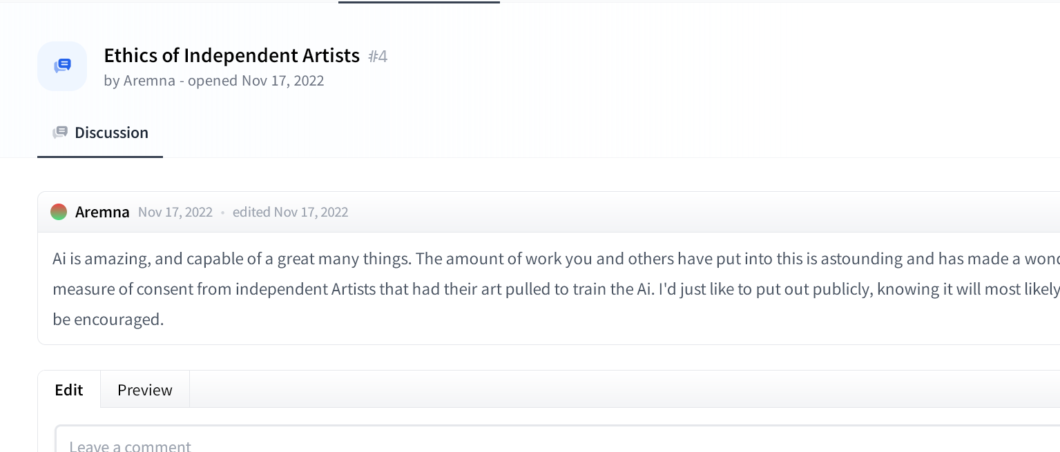Open the Discussion tab
Viewport: 1060px width, 452px height.
100,132
